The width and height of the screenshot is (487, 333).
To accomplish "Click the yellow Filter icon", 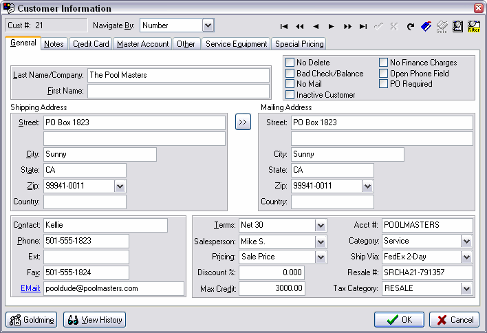I will 474,26.
